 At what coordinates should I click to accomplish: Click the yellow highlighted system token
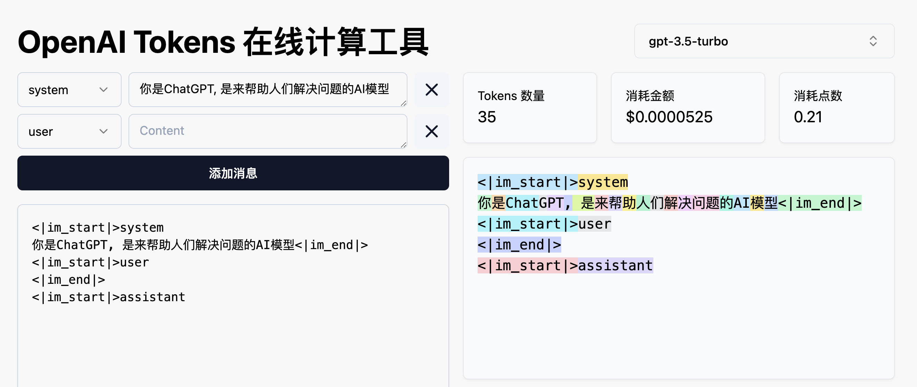(x=603, y=182)
